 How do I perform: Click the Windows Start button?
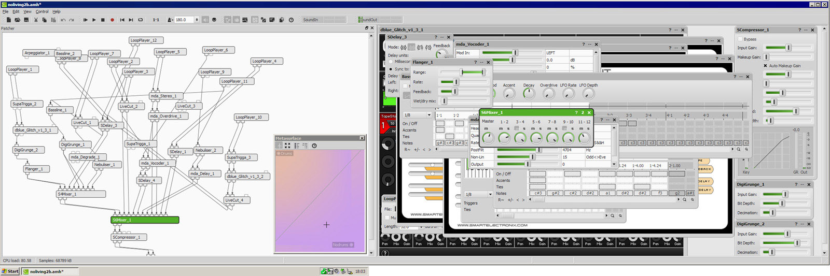(10, 271)
